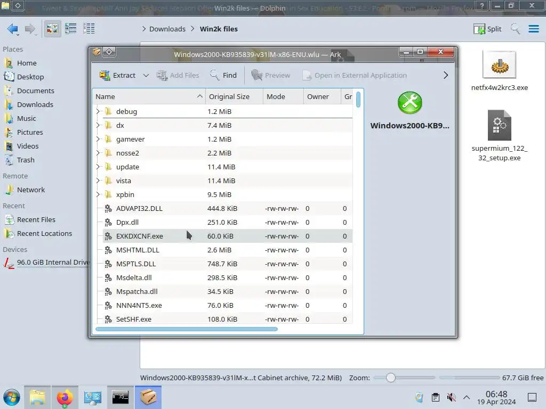
Task: Go forward in Dolphin navigation
Action: pyautogui.click(x=30, y=29)
